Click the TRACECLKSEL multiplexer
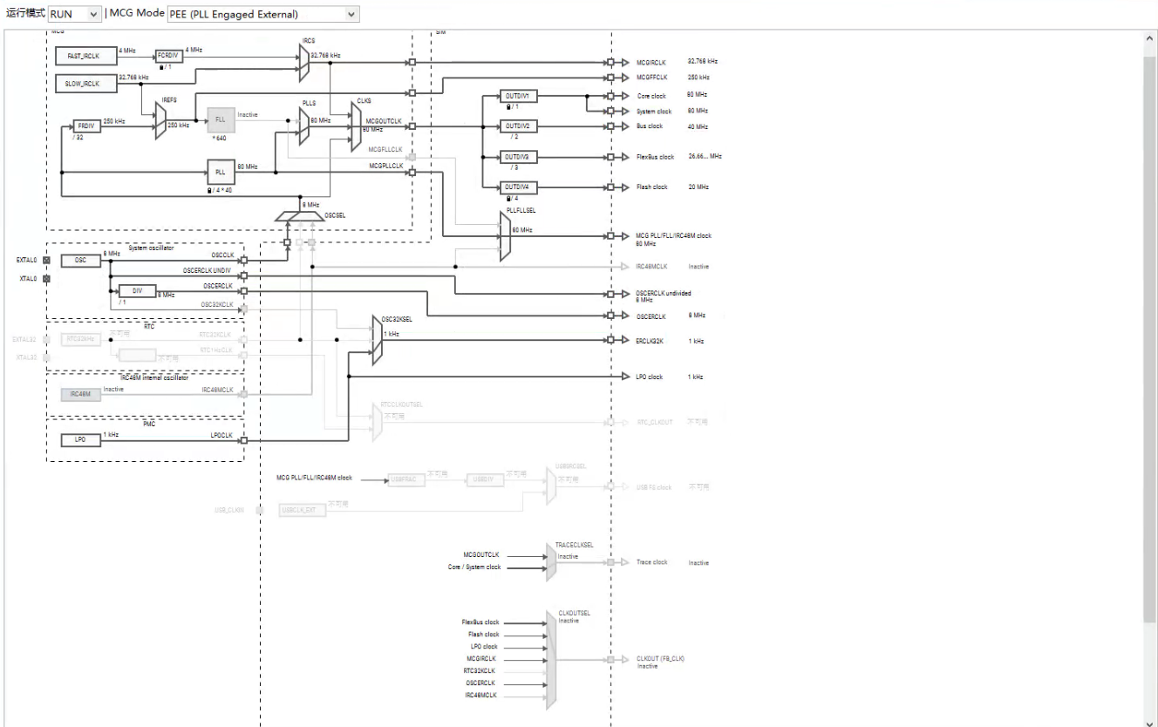 (551, 562)
